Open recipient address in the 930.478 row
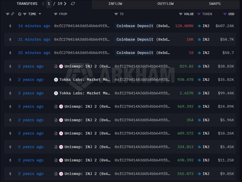This screenshot has height=182, width=242. coord(142,80)
